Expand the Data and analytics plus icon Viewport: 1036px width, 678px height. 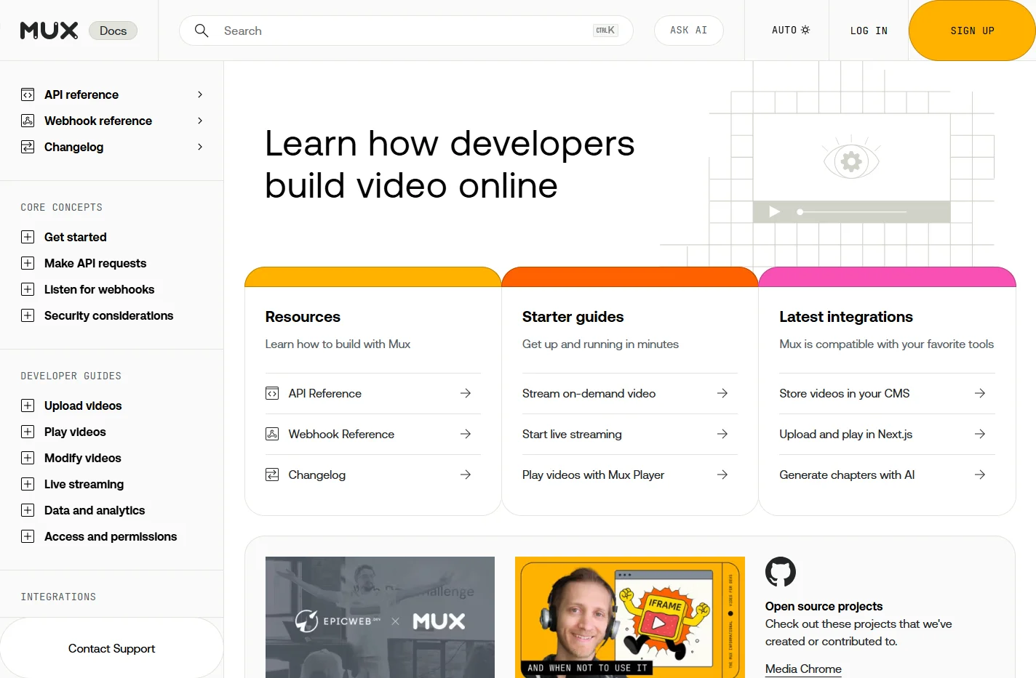[28, 510]
